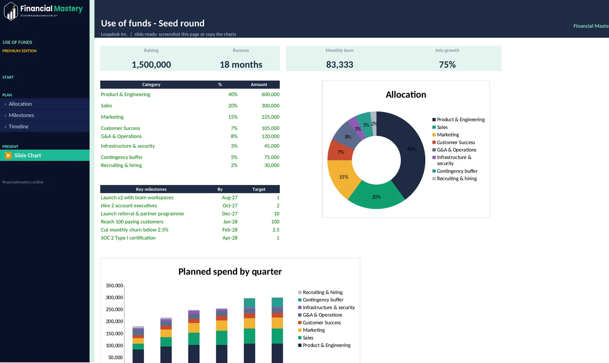
Task: Click the Planned spend by quarter title
Action: pos(230,272)
